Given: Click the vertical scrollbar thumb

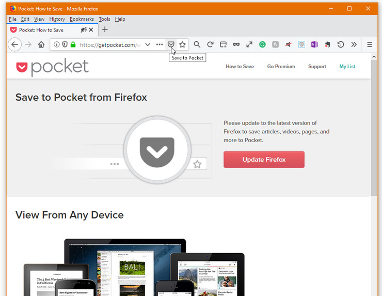Looking at the screenshot, I should pyautogui.click(x=374, y=128).
